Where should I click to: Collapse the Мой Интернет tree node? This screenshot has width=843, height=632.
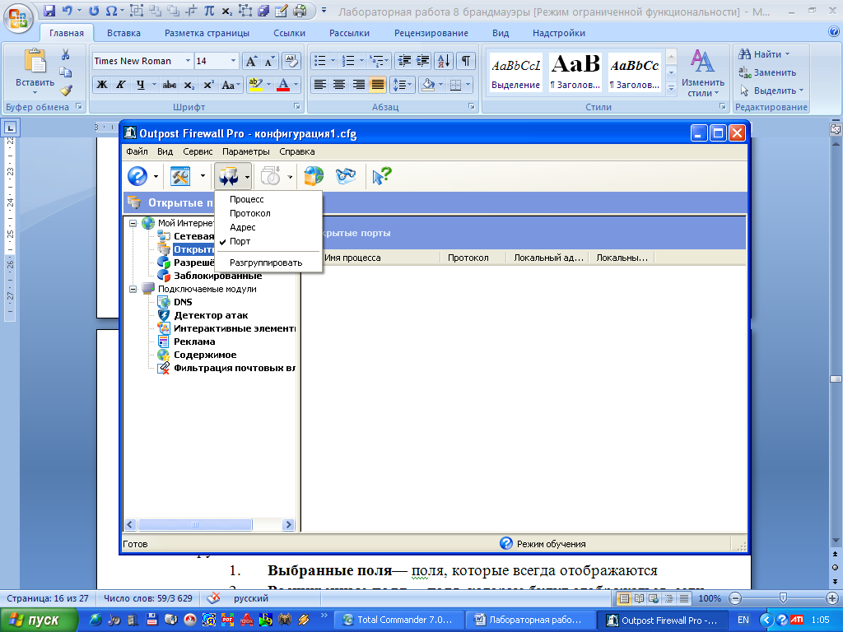(x=133, y=223)
